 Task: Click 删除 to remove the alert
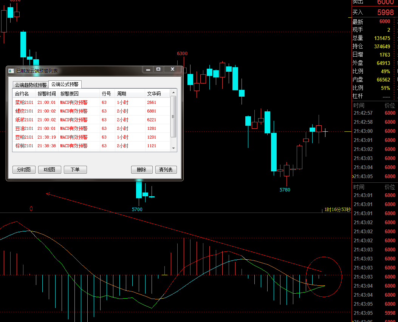coord(142,169)
